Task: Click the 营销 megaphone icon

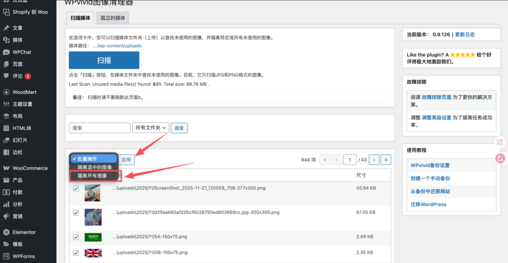Action: [x=6, y=216]
